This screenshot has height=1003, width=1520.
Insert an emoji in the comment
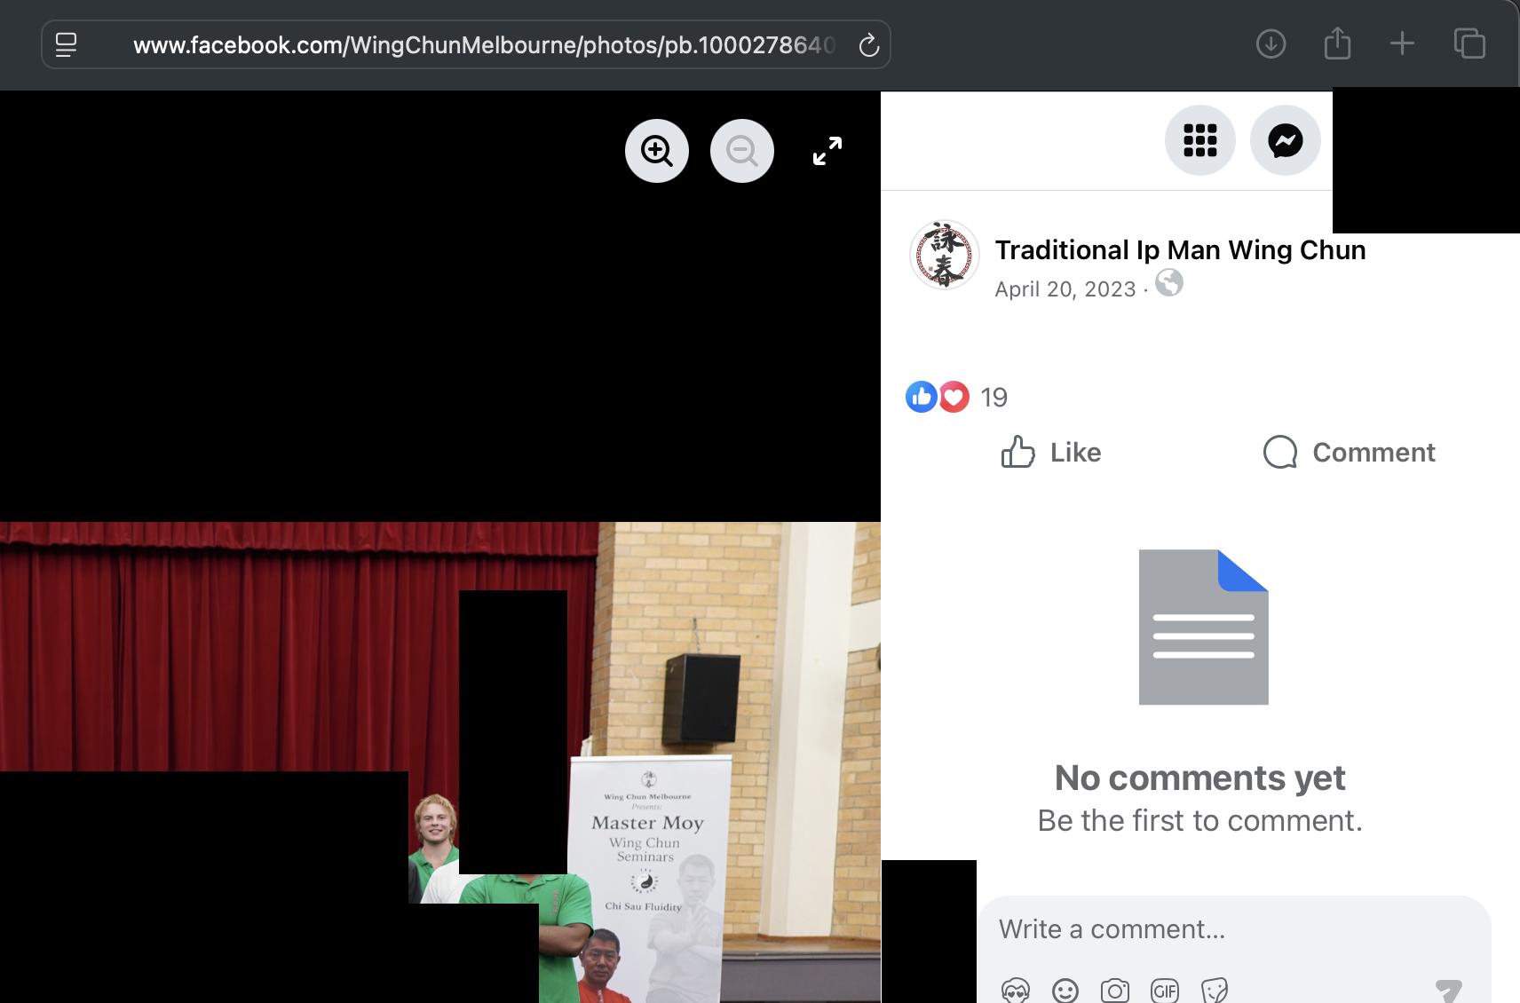click(x=1065, y=990)
